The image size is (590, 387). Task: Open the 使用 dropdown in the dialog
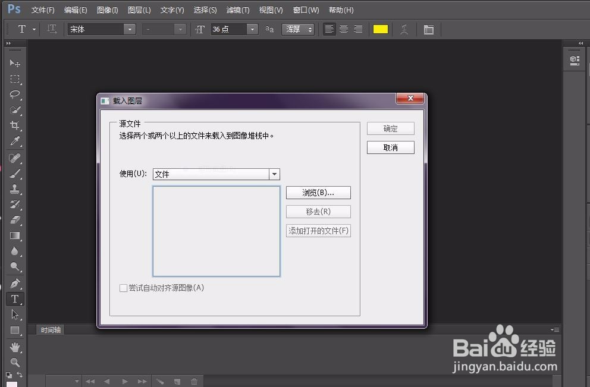(x=274, y=174)
